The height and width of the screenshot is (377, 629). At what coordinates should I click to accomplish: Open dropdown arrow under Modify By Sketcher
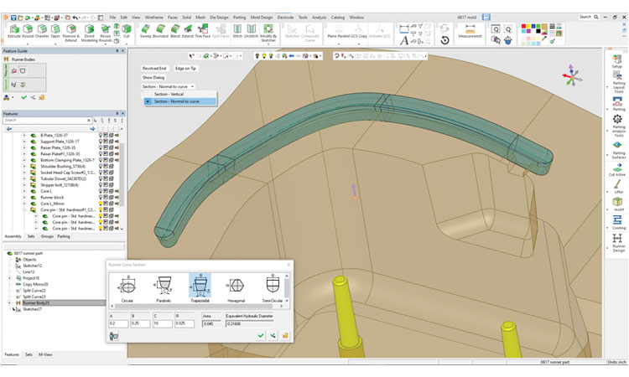click(x=268, y=44)
